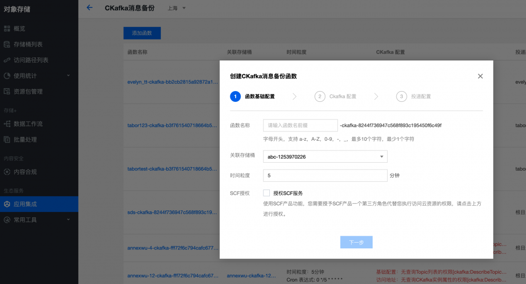The width and height of the screenshot is (526, 284).
Task: Click the back arrow beside CKafka消息备份
Action: pos(89,7)
